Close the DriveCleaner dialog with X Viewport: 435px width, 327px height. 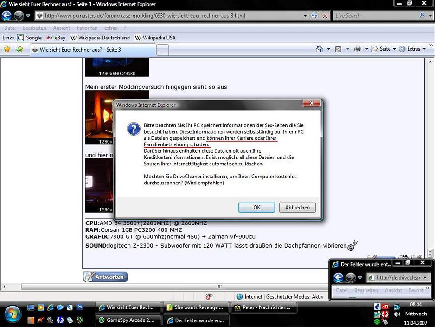point(312,103)
